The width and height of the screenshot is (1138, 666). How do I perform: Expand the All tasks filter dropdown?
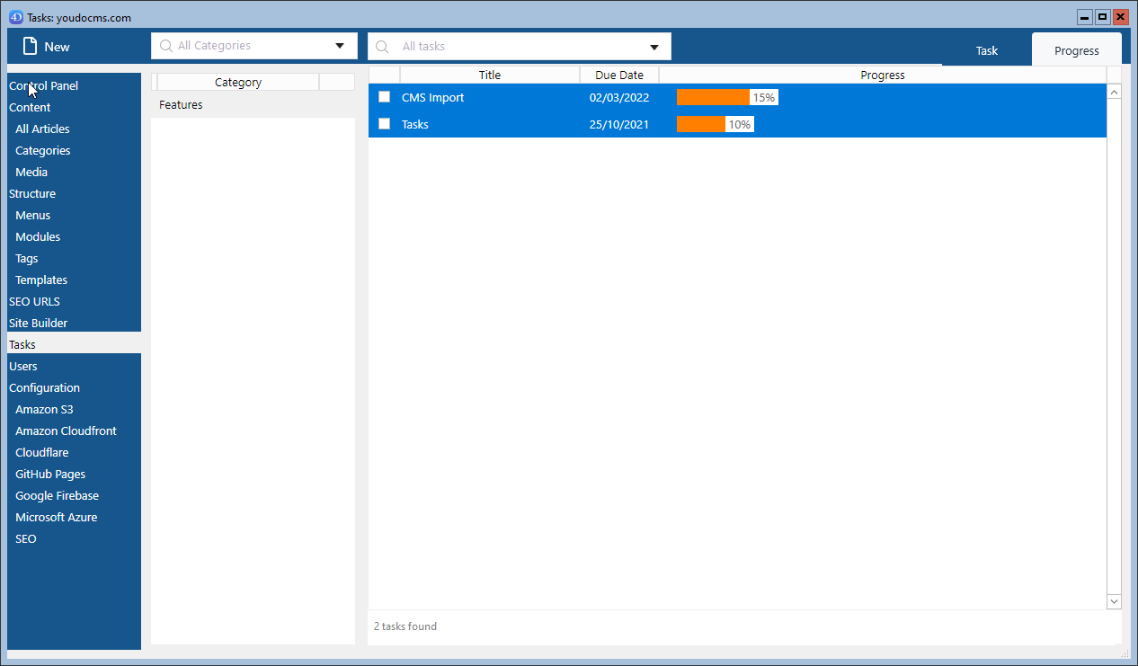pos(654,47)
